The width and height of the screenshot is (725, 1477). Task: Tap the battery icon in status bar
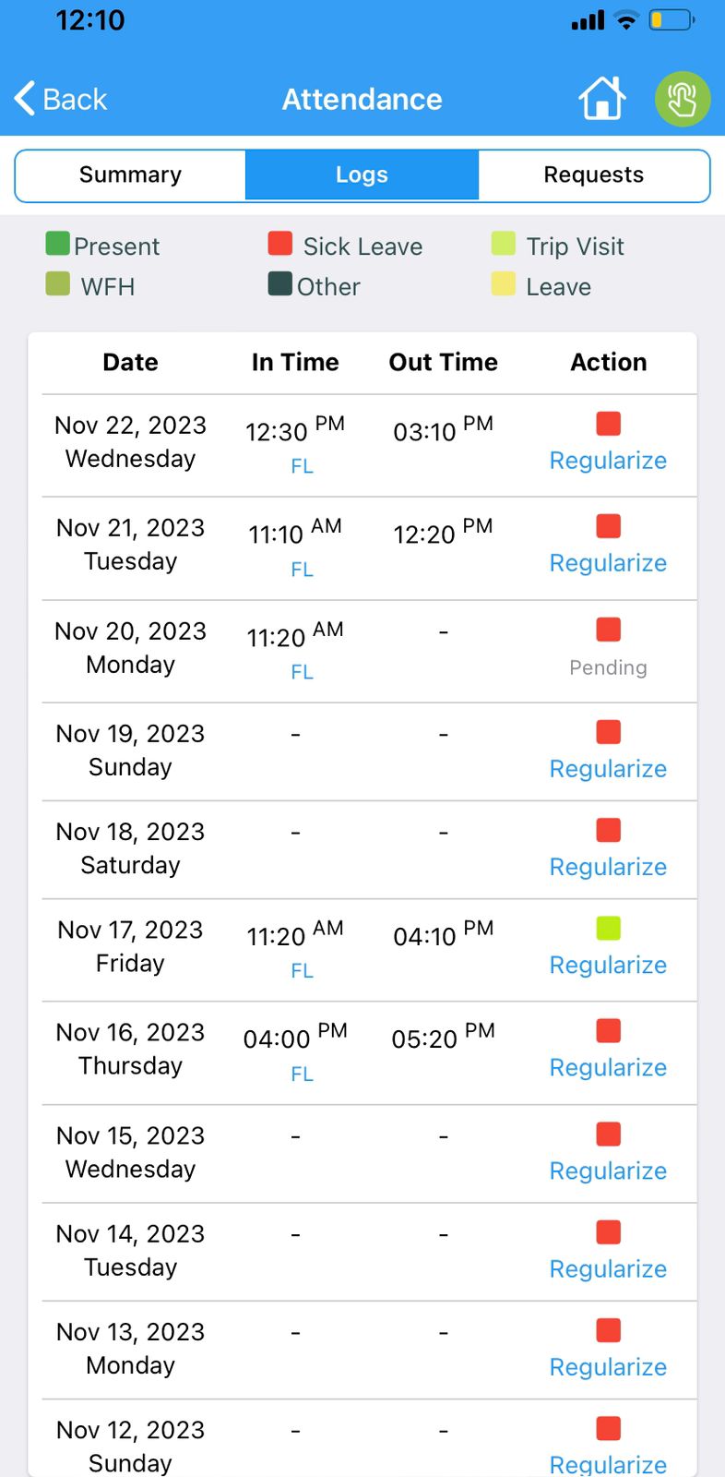[671, 20]
